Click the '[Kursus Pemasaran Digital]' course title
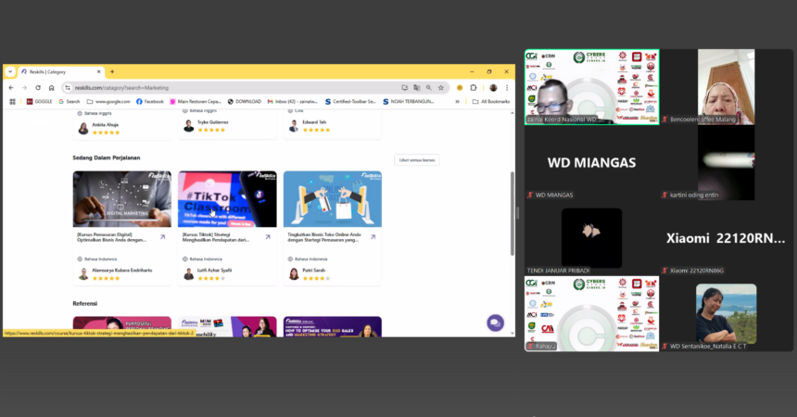 pyautogui.click(x=112, y=237)
